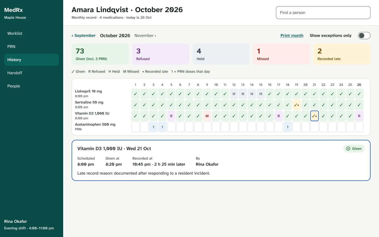Click the Rina Okafor name in detail panel

tap(207, 164)
